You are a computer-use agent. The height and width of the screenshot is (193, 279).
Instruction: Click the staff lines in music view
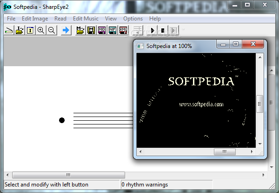tap(103, 120)
